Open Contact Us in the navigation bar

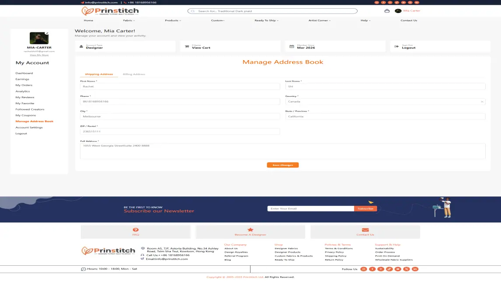[x=409, y=21]
